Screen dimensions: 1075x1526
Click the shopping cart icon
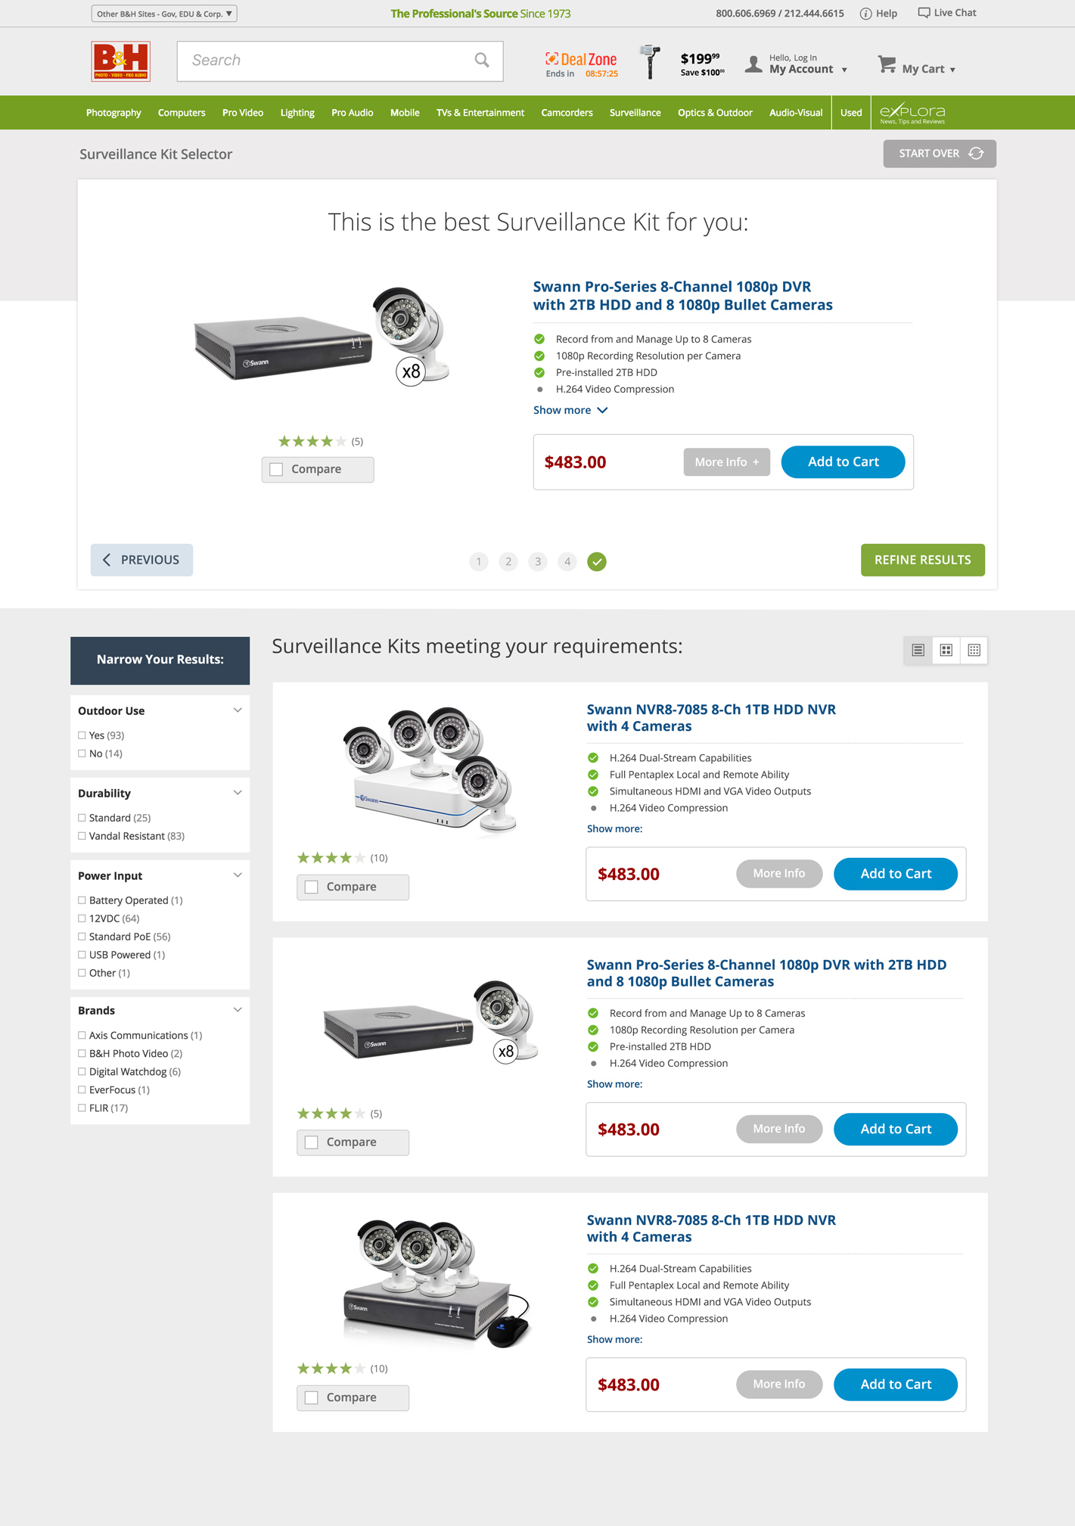887,65
